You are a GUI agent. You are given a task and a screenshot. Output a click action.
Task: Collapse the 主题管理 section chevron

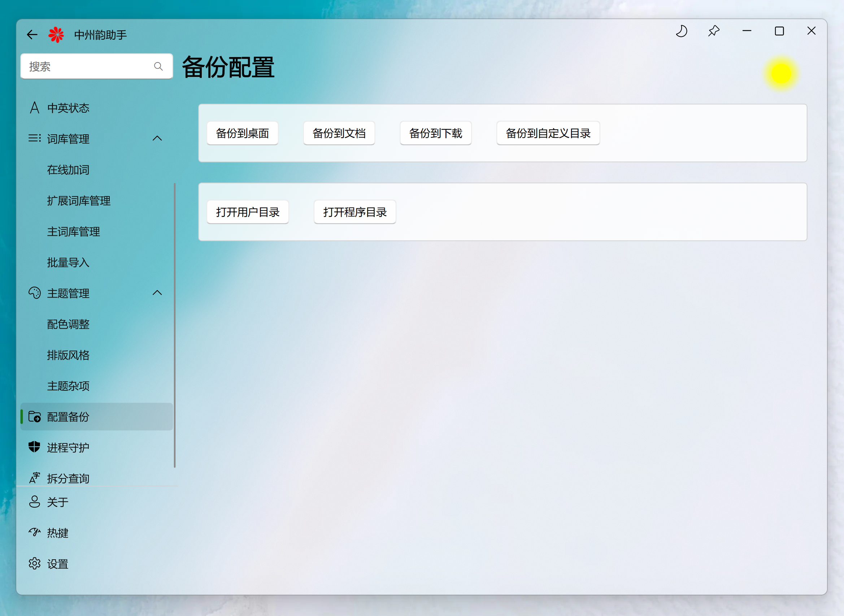point(157,293)
